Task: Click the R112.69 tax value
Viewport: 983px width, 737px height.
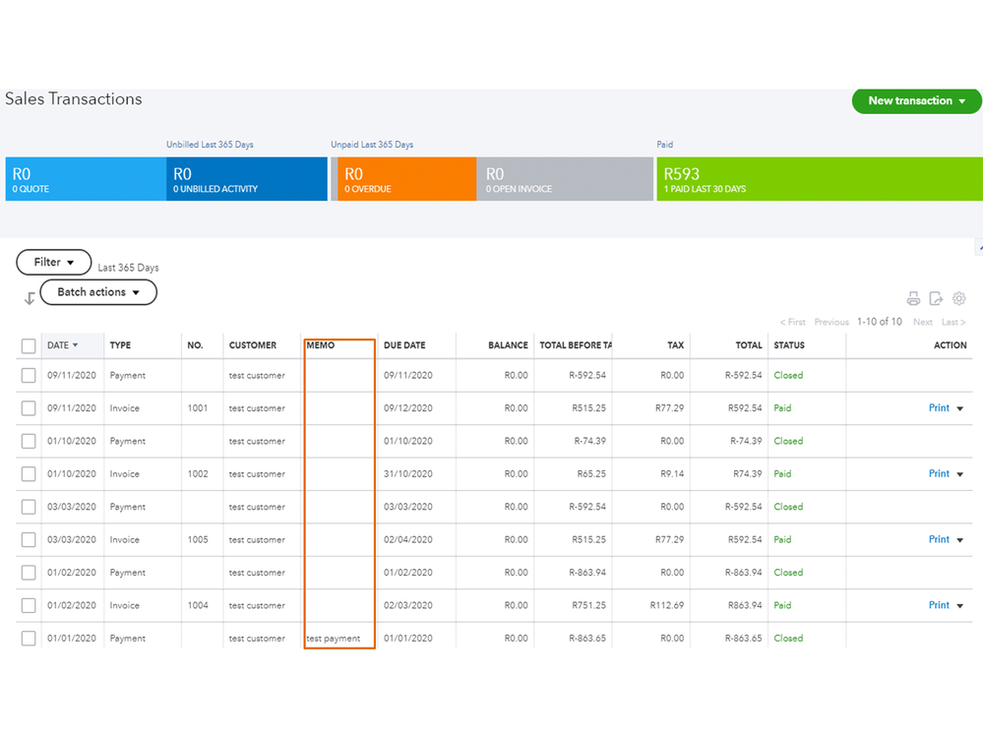Action: pos(666,605)
